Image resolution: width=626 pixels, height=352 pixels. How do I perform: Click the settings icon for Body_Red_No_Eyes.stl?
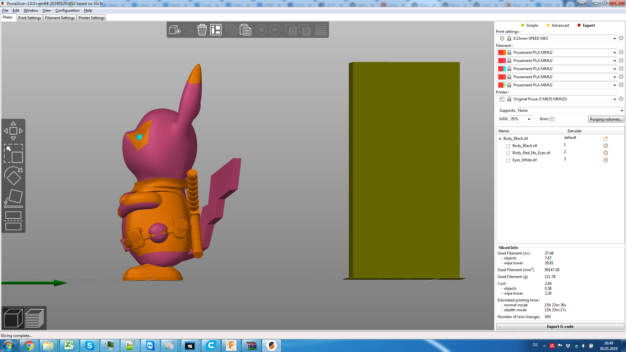[606, 153]
